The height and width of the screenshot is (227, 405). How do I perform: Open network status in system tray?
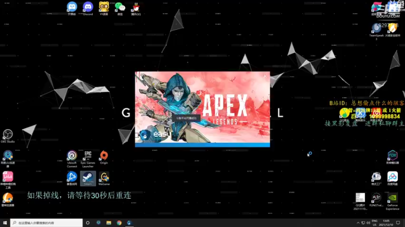tap(363, 223)
